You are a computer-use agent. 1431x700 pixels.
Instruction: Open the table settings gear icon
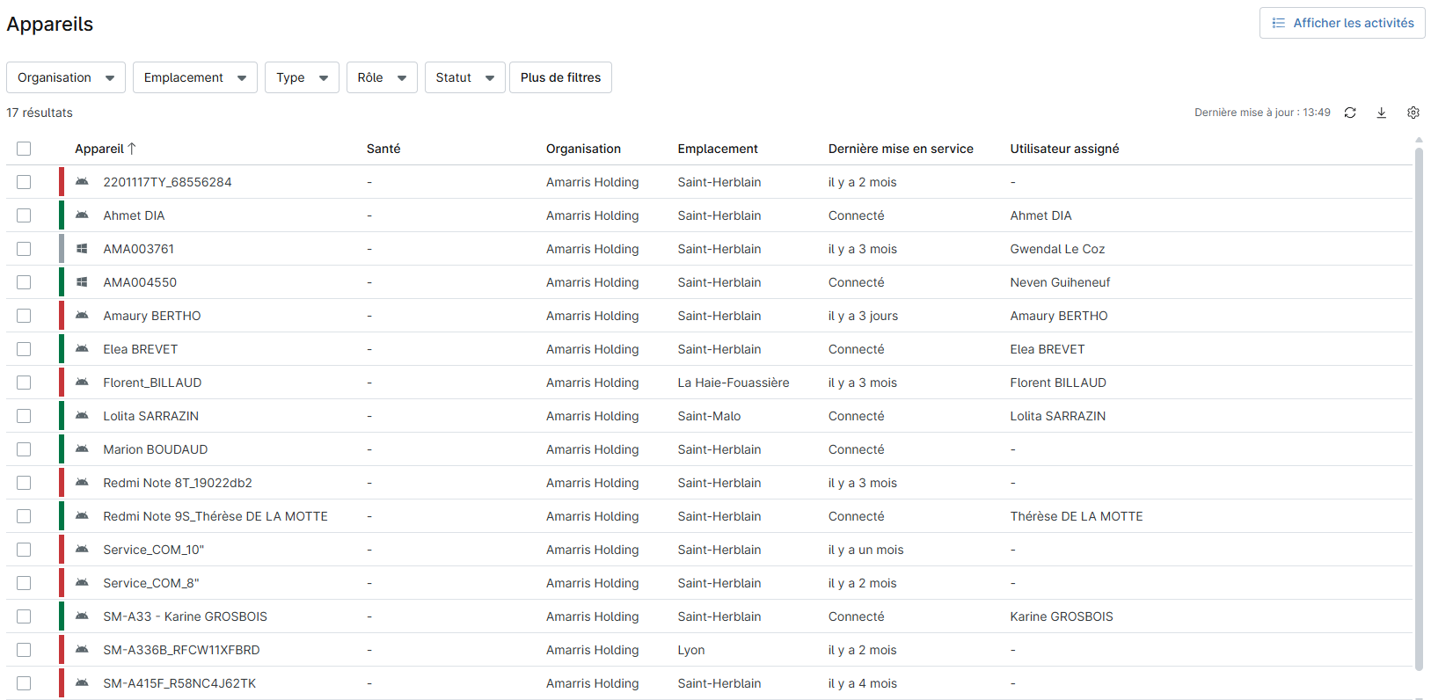1413,113
